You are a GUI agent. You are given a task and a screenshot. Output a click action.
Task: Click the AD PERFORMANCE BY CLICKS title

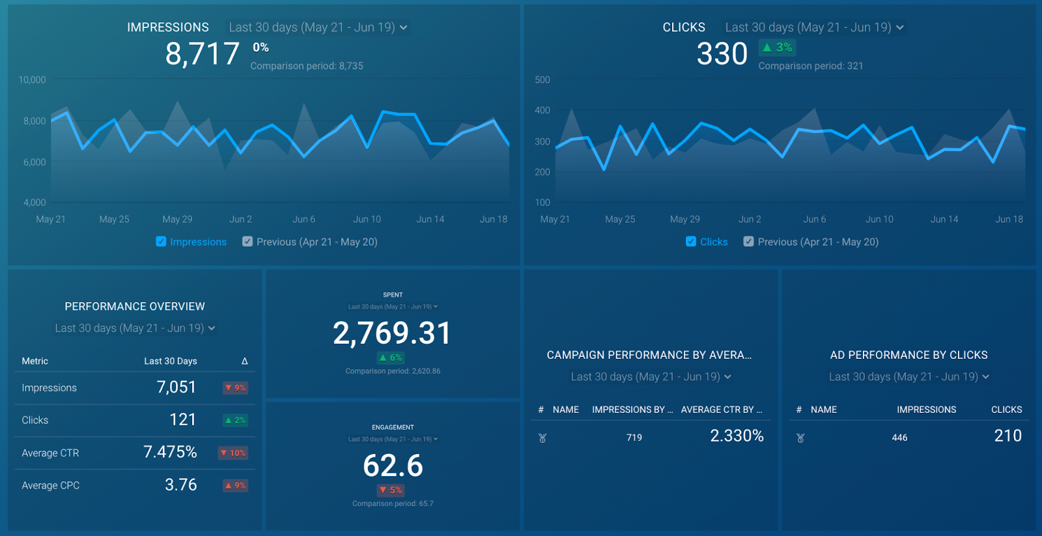pos(908,355)
